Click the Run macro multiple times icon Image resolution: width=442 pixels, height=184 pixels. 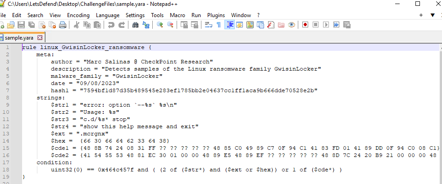pos(336,25)
